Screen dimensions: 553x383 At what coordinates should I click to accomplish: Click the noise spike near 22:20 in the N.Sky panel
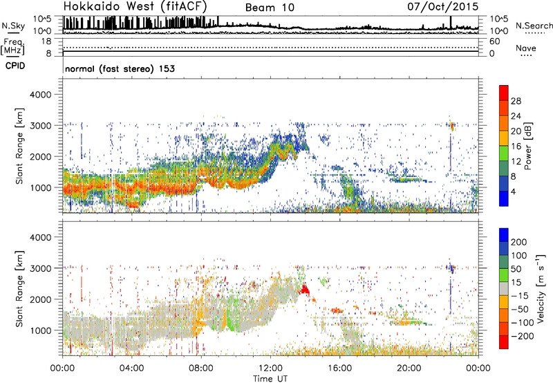coord(451,22)
